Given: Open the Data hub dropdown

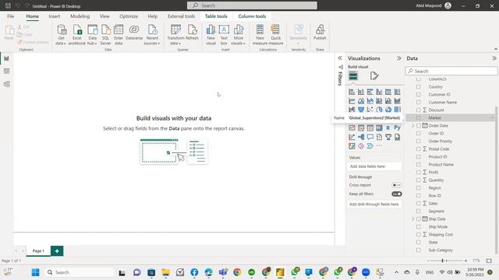Looking at the screenshot, I should [x=92, y=35].
